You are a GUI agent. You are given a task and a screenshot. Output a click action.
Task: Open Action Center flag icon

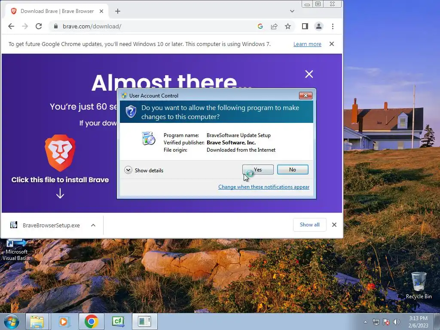coord(386,322)
